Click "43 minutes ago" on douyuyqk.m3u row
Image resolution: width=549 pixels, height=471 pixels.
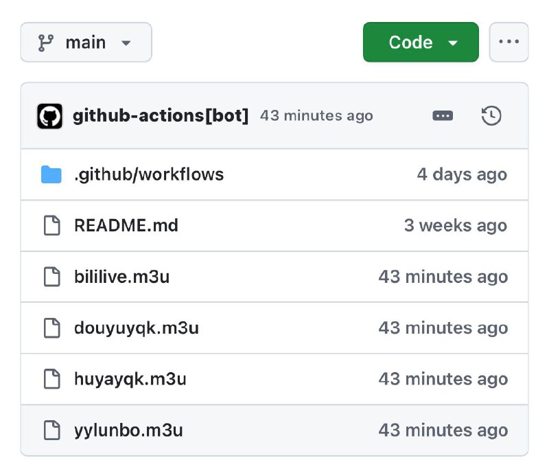tap(443, 328)
